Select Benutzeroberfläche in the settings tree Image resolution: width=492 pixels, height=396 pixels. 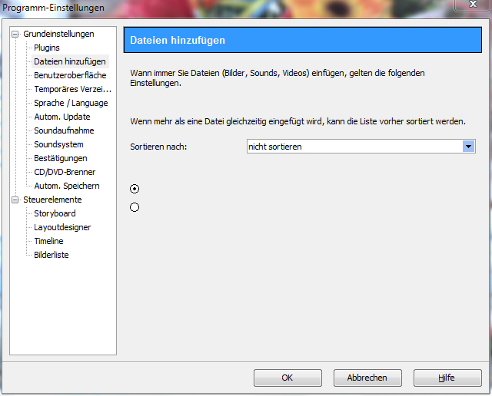tap(70, 76)
